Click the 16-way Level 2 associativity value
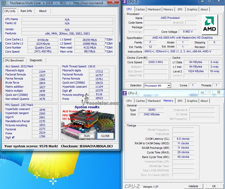225x189 pixels. tap(215, 71)
